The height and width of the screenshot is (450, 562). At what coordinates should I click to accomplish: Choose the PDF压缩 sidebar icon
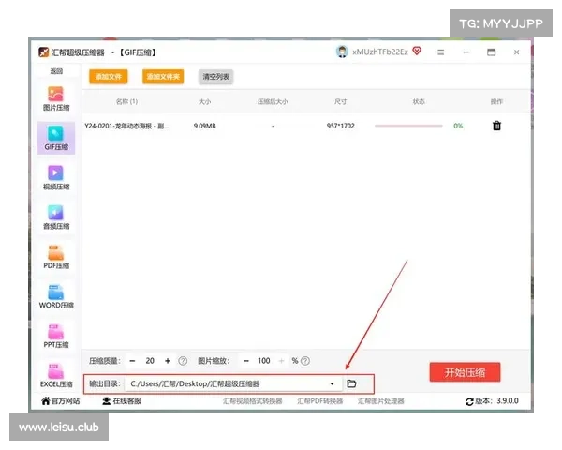[x=56, y=255]
